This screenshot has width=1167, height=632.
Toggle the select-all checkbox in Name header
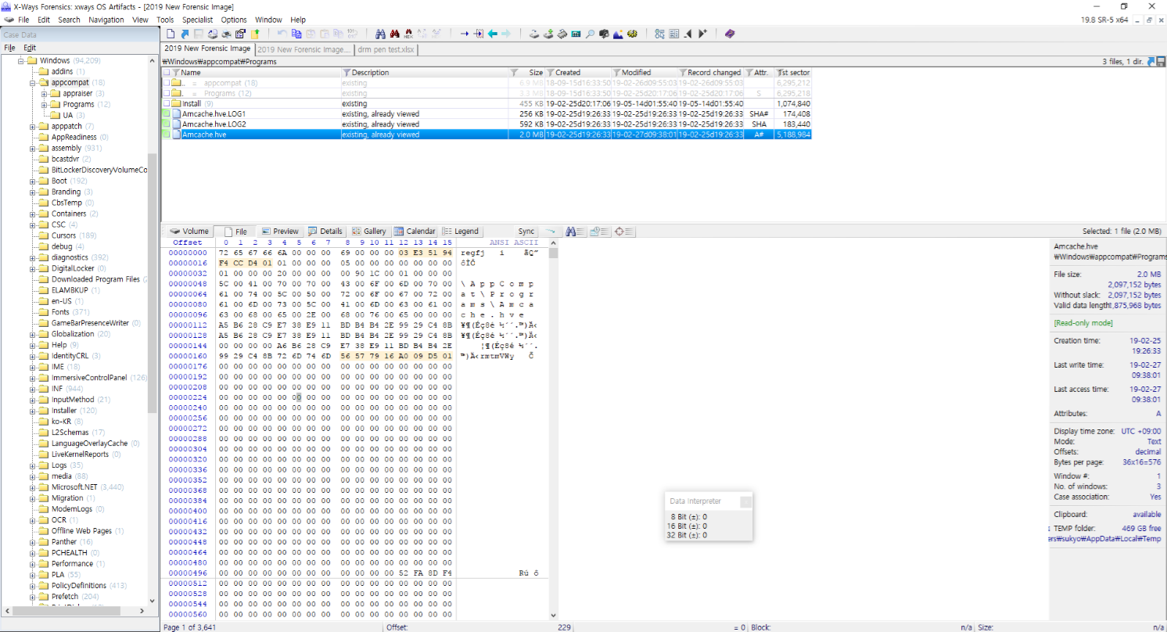click(x=167, y=73)
